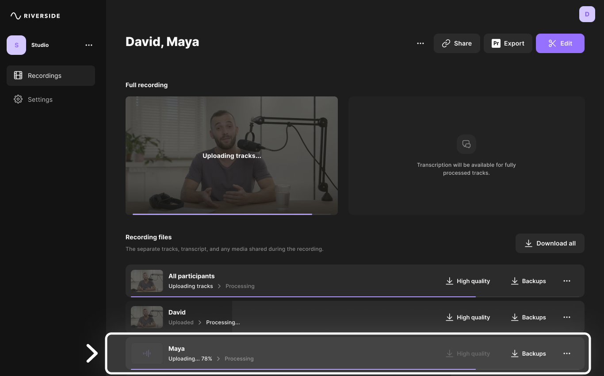The width and height of the screenshot is (604, 376).
Task: Click the upload progress bar under video
Action: pos(222,214)
